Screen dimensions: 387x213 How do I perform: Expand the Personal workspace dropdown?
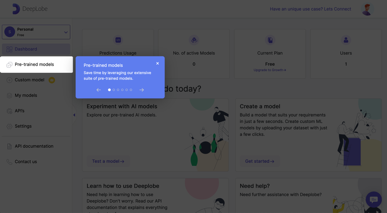click(x=66, y=32)
